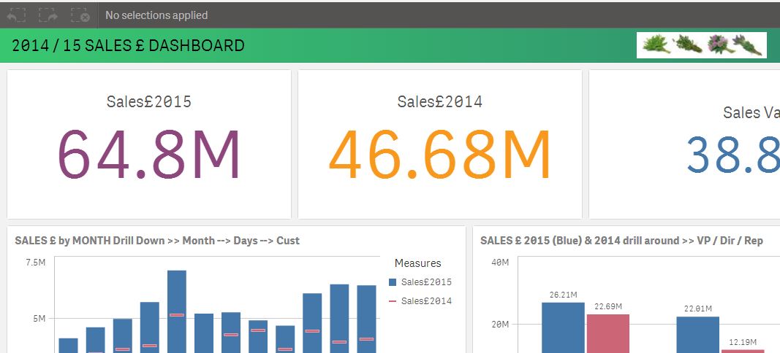Click the pink Sales£2014 legend marker
This screenshot has height=353, width=780.
point(393,300)
